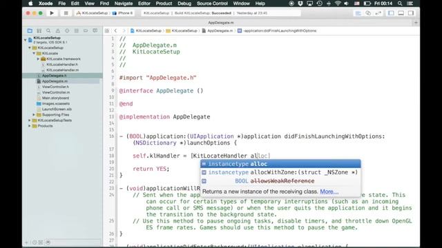
Task: Select KitLocateHandler.h in the navigator
Action: click(x=62, y=64)
